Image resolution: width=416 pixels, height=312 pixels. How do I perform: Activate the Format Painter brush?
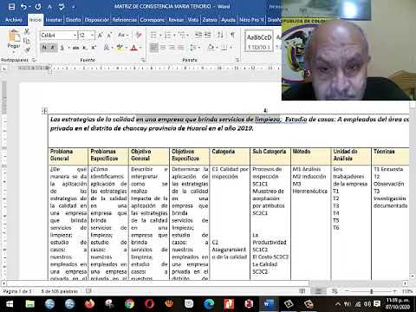pos(28,50)
